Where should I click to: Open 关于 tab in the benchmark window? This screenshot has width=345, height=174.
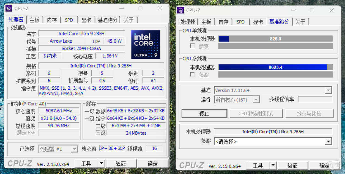(x=300, y=22)
